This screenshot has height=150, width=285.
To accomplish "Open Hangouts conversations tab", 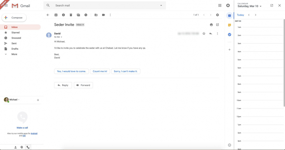I will 22,147.
